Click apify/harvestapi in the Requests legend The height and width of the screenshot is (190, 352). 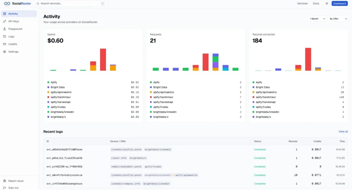point(163,102)
